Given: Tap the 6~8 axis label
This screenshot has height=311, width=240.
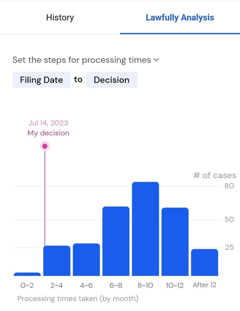Looking at the screenshot, I should 116,285.
